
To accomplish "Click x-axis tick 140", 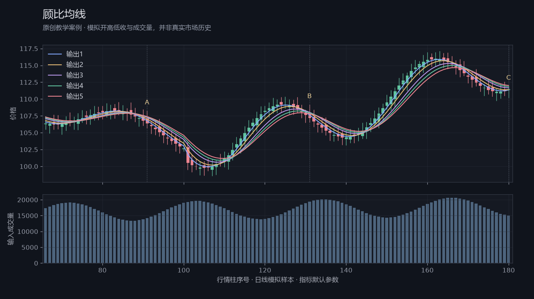I will [x=346, y=269].
